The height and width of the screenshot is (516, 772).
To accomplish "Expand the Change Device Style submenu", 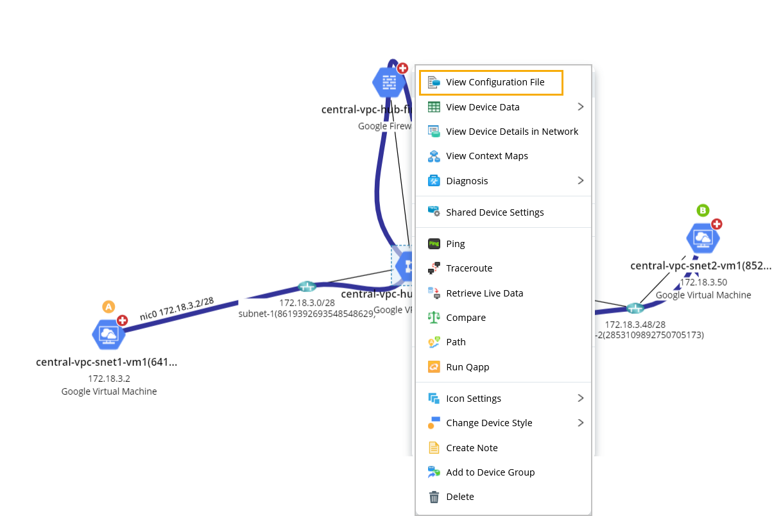I will pyautogui.click(x=581, y=423).
